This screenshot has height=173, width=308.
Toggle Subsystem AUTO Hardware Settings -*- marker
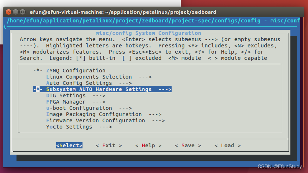(x=38, y=89)
